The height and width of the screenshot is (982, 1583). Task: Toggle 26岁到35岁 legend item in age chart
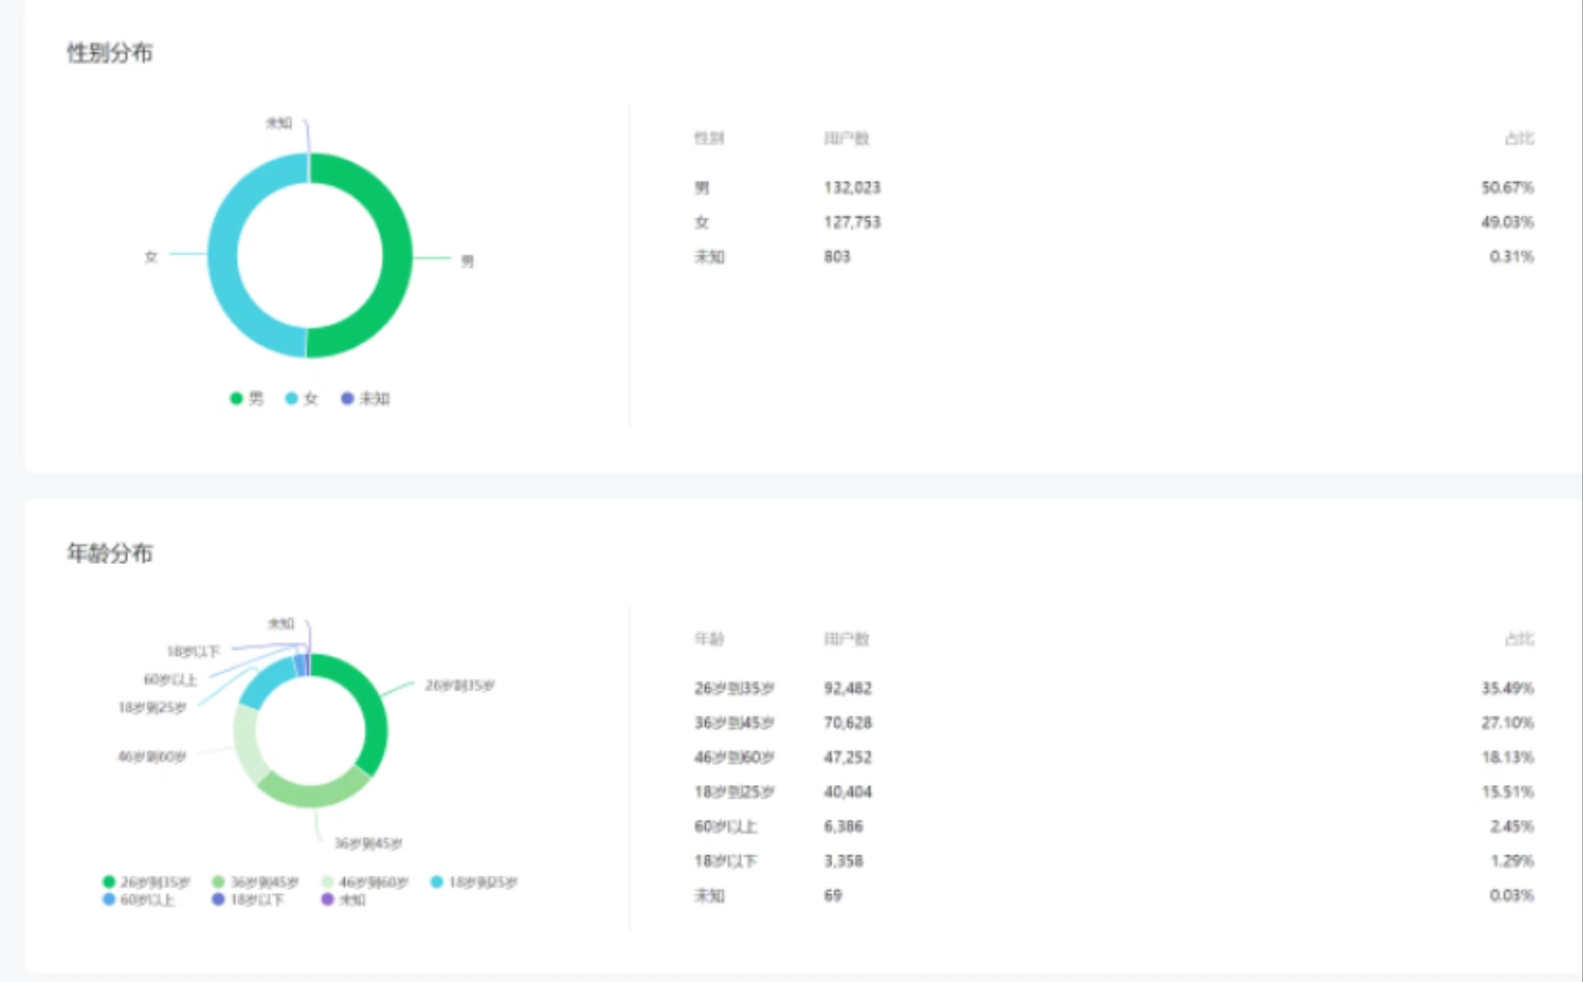[x=147, y=881]
